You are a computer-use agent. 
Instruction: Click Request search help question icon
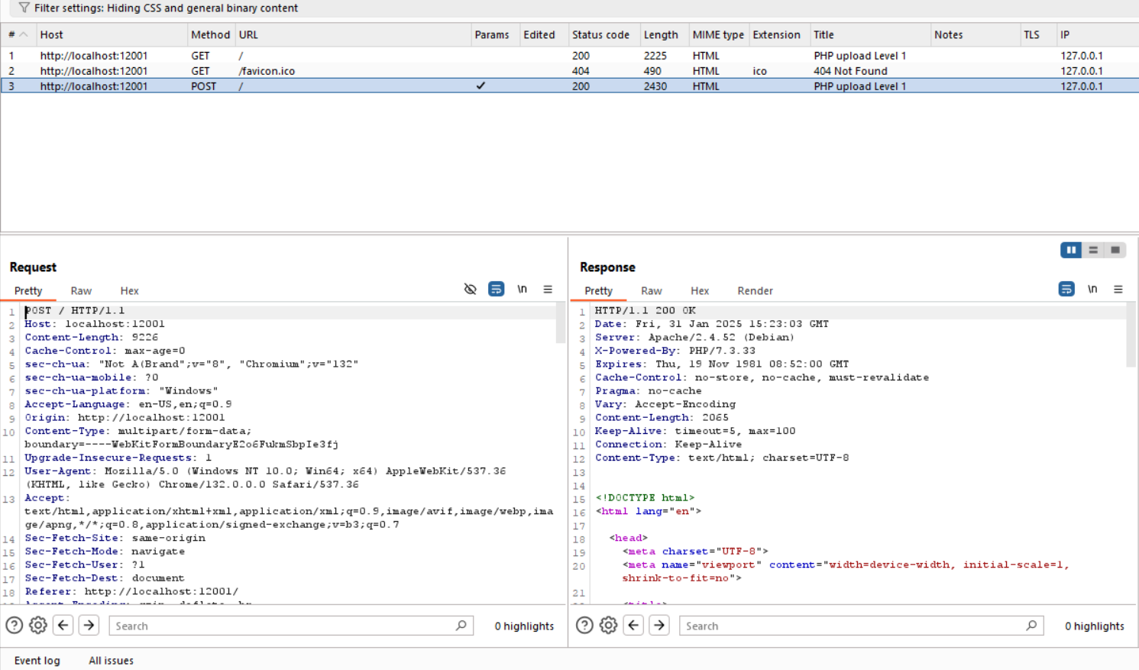14,625
